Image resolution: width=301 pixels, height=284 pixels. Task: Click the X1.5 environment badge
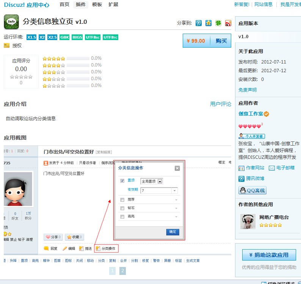tap(31, 37)
